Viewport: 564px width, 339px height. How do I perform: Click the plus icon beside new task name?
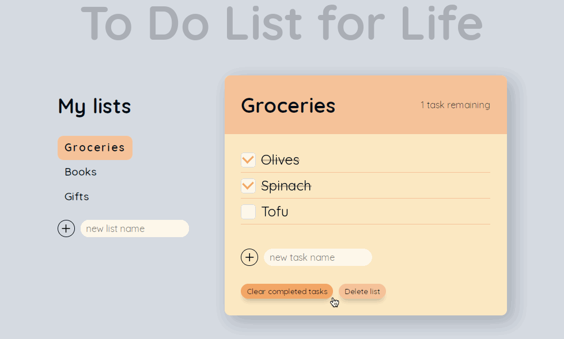click(249, 257)
